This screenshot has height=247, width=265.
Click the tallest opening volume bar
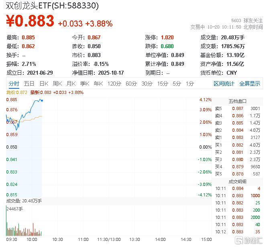pyautogui.click(x=7, y=222)
